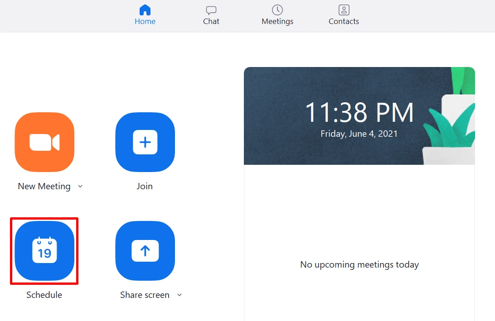
Task: Click the orange New Meeting camera icon
Action: 44,142
